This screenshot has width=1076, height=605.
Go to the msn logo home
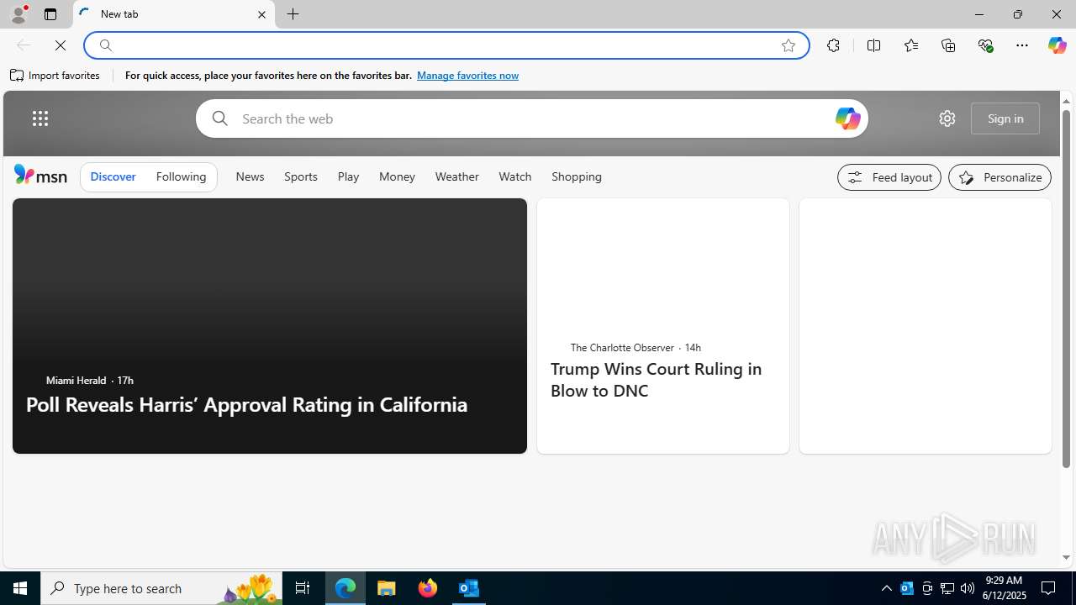40,175
